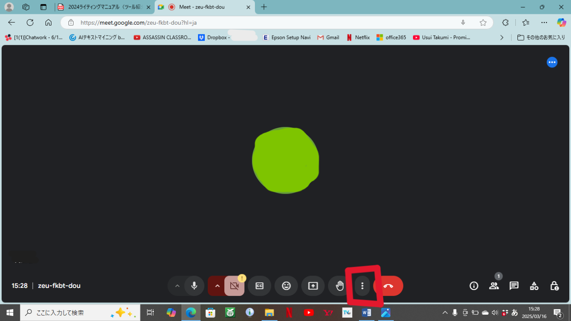Show the participants list
Image resolution: width=571 pixels, height=321 pixels.
pos(494,286)
